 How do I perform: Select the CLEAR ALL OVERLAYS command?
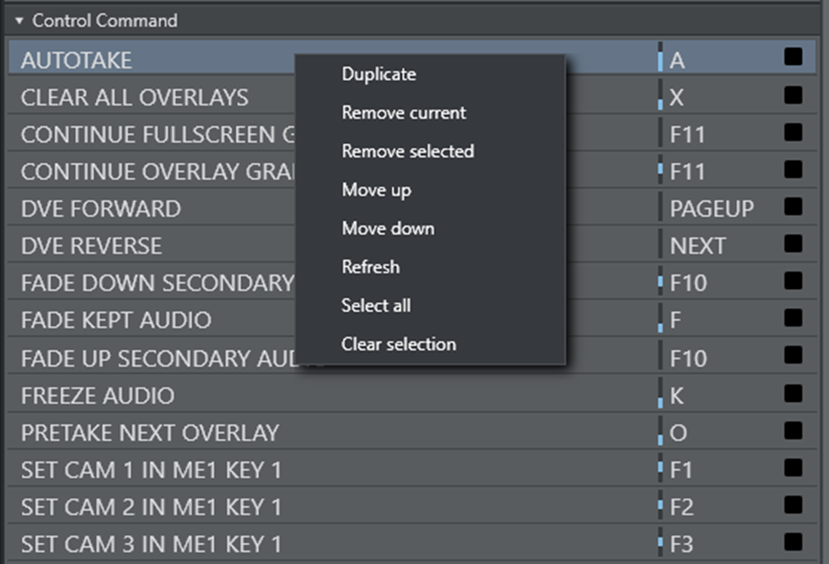tap(134, 98)
